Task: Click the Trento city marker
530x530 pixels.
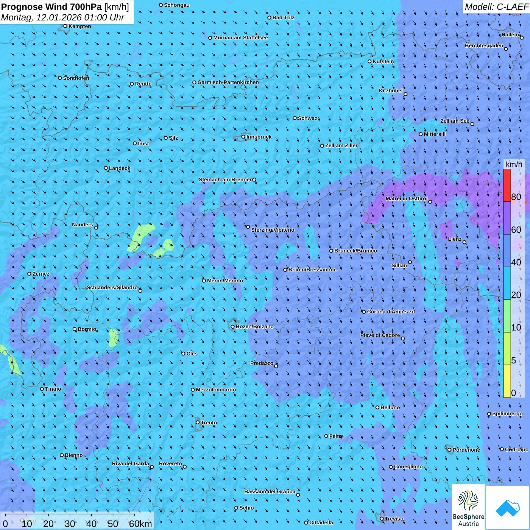Action: (x=198, y=422)
